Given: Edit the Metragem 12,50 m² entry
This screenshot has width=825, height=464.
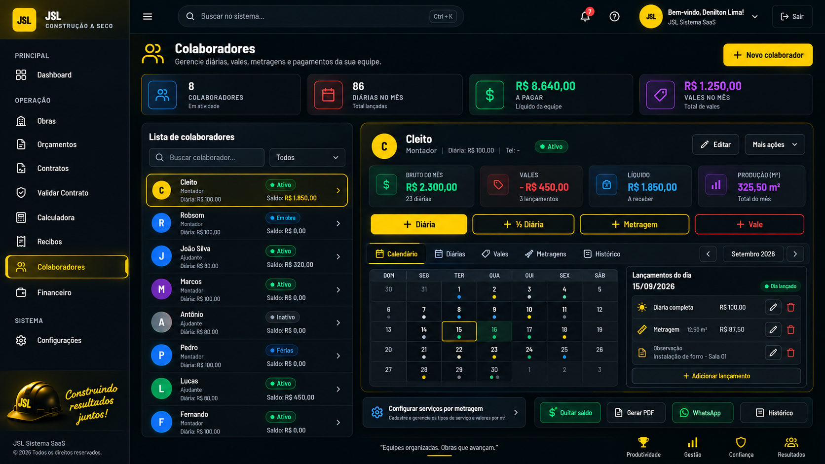Looking at the screenshot, I should 773,329.
